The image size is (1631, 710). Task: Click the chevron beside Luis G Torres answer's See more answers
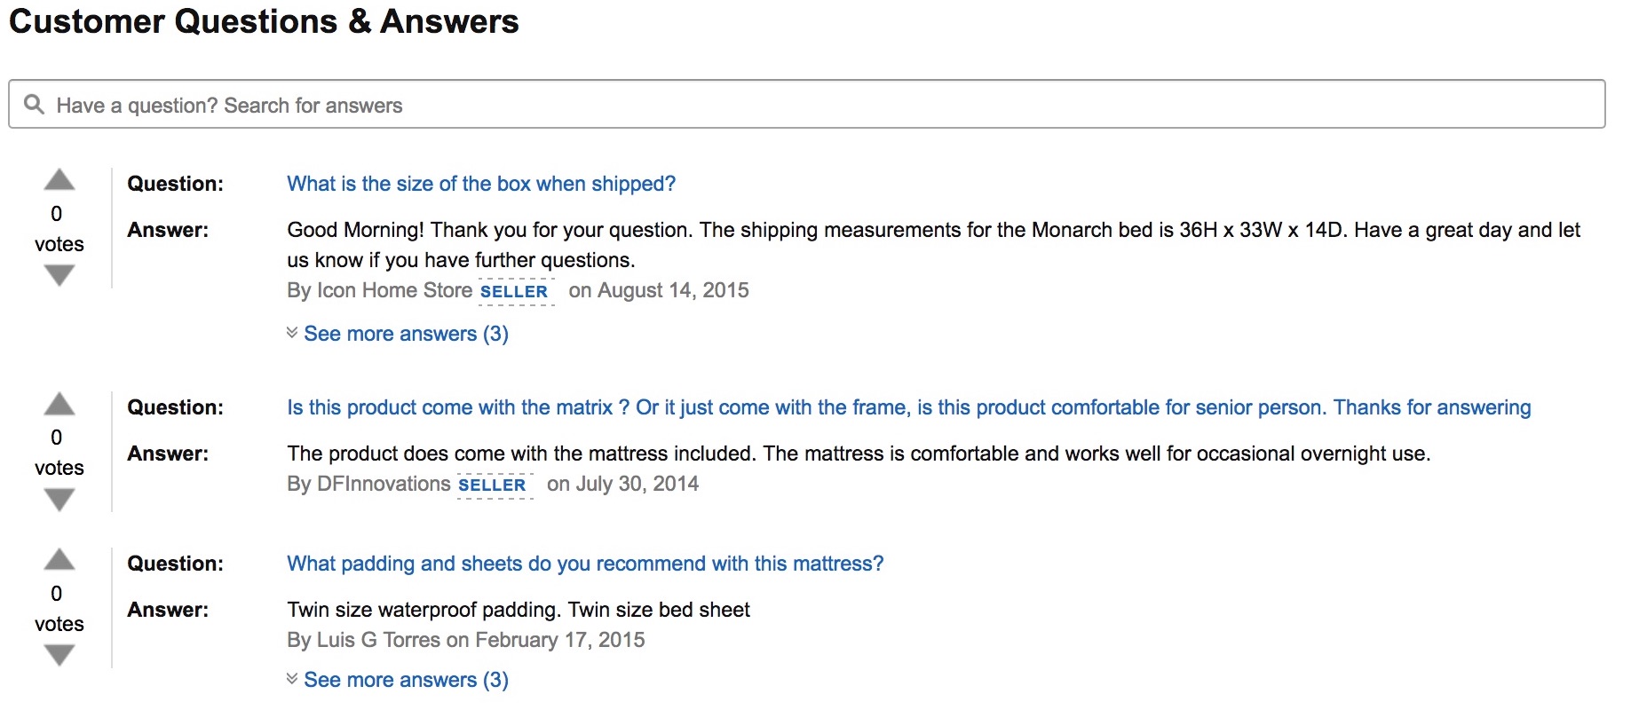pos(292,679)
